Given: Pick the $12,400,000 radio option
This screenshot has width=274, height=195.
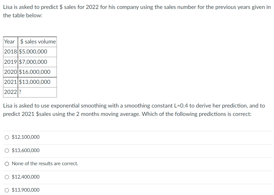Looking at the screenshot, I should click(x=7, y=177).
